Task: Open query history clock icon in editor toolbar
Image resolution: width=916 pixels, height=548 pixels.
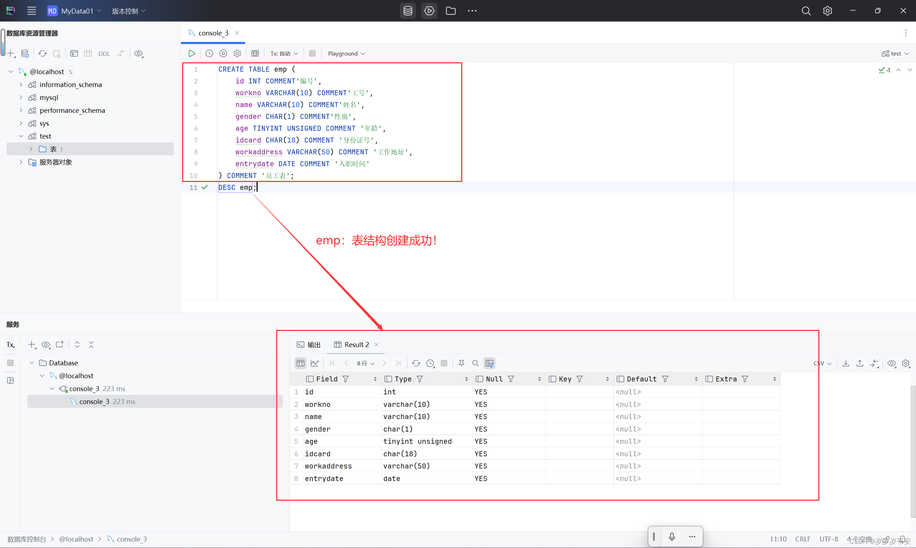Action: click(209, 53)
